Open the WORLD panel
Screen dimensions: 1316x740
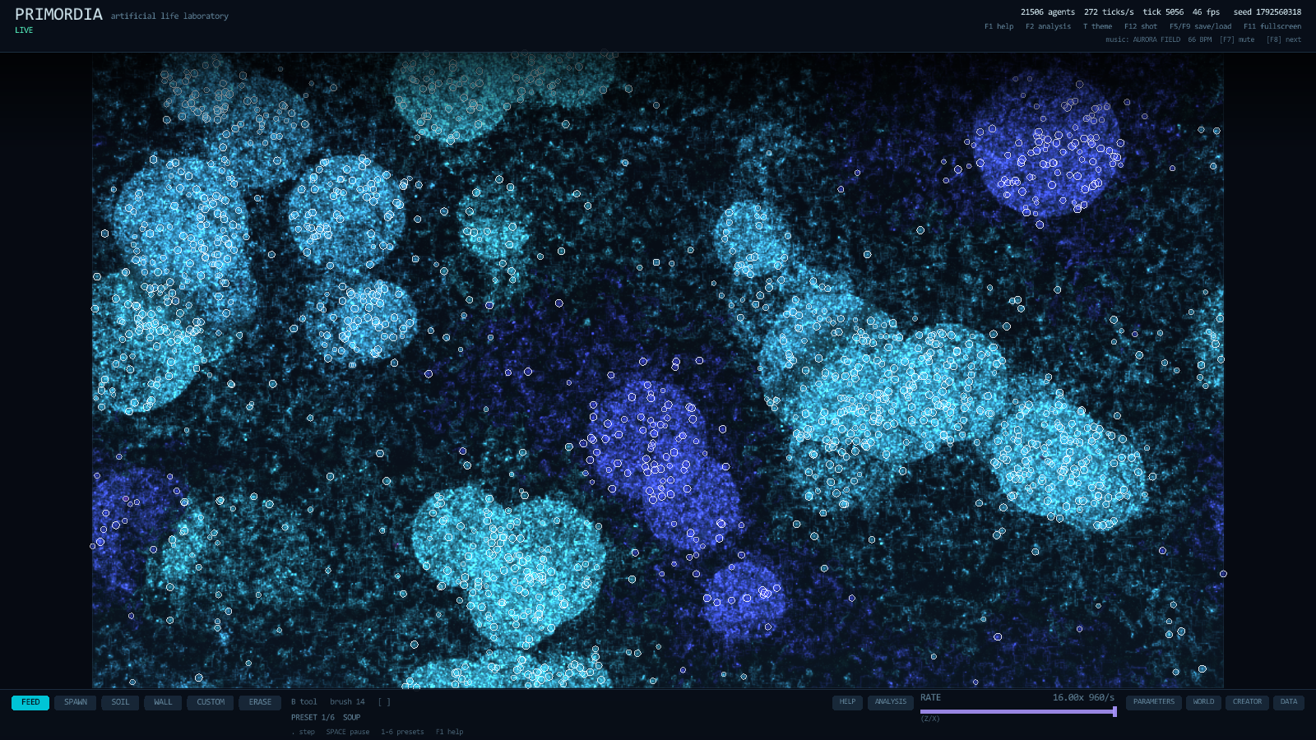tap(1203, 702)
